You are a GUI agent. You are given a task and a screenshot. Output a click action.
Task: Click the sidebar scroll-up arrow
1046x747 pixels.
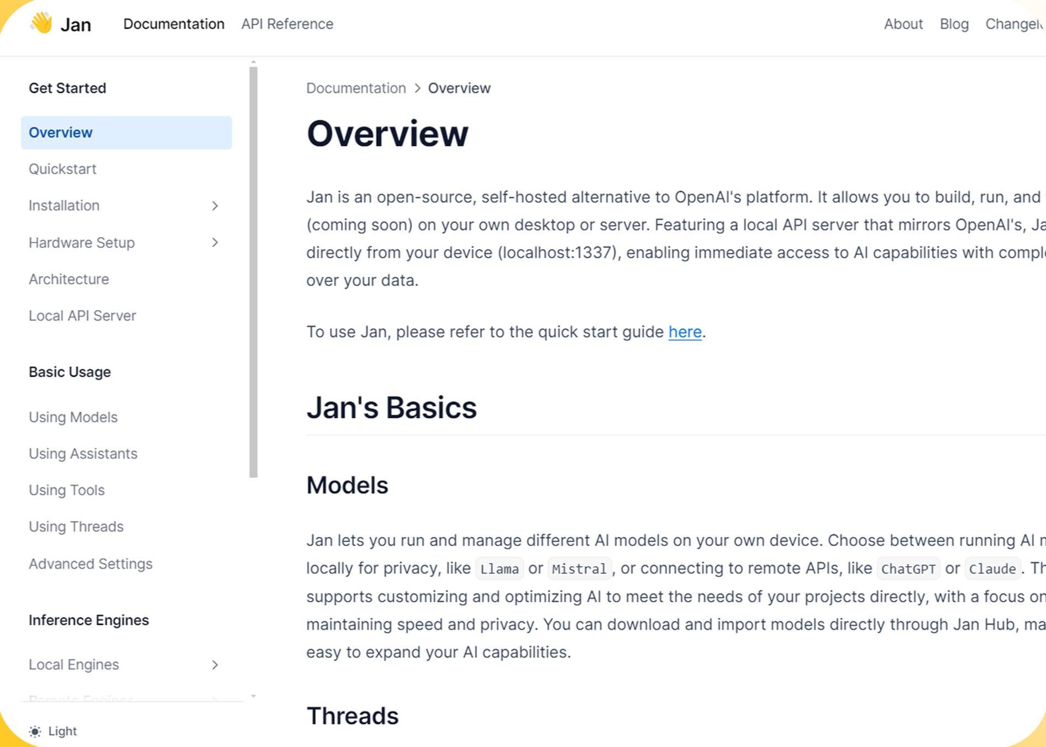254,62
